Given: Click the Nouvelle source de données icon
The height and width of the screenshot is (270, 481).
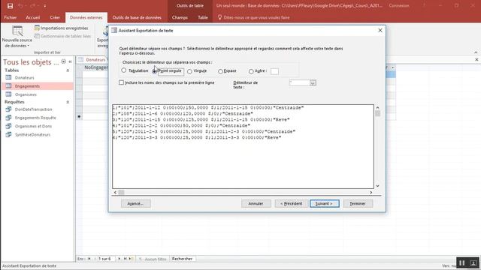Looking at the screenshot, I should pos(17,31).
